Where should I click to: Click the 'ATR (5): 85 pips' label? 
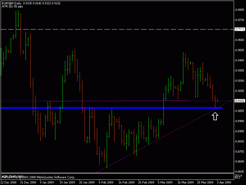(12, 6)
